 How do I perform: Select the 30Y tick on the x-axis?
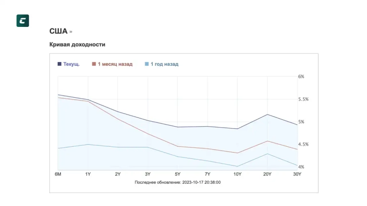click(297, 174)
